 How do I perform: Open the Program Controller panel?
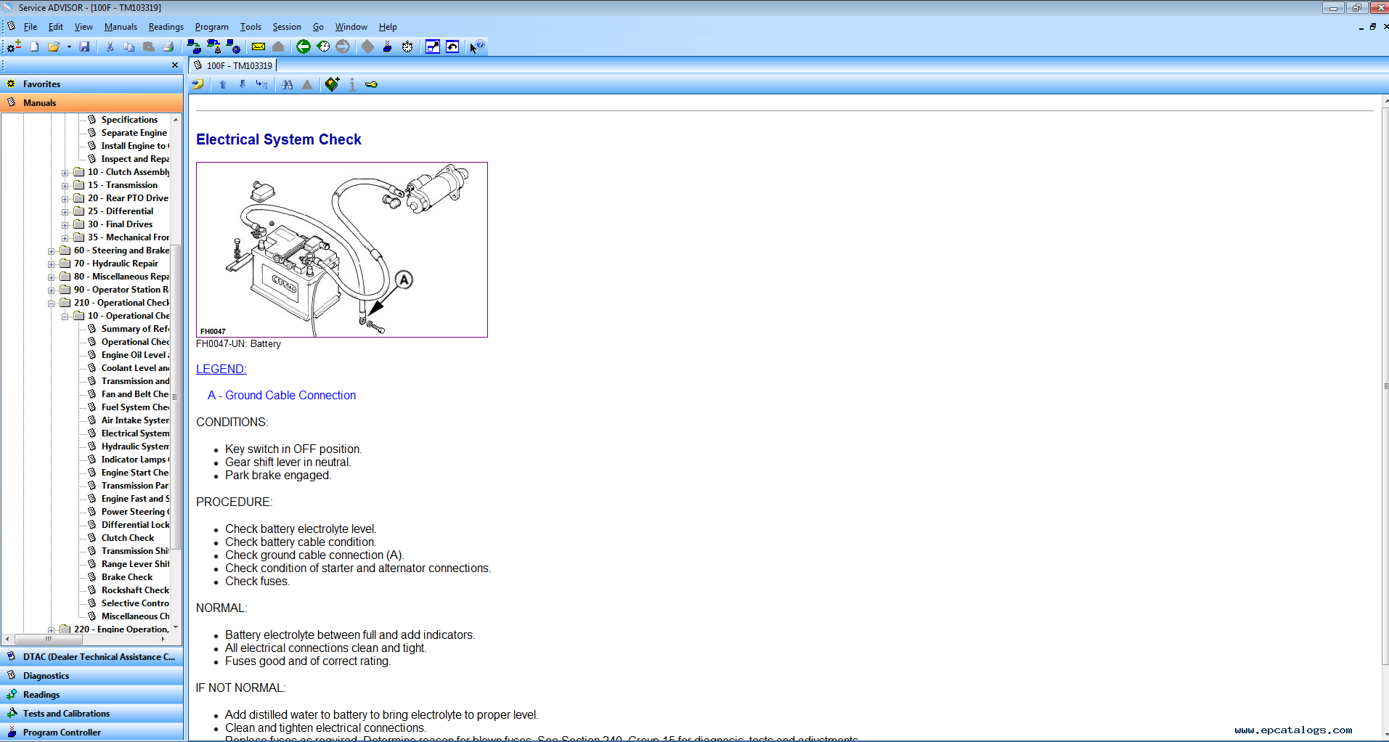pyautogui.click(x=91, y=733)
